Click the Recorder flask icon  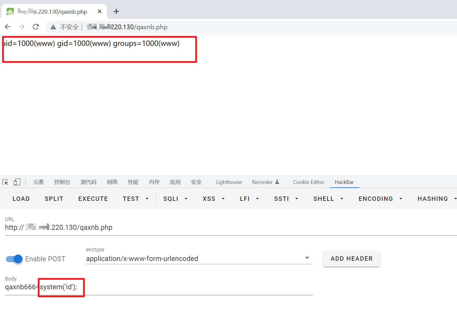click(x=277, y=182)
